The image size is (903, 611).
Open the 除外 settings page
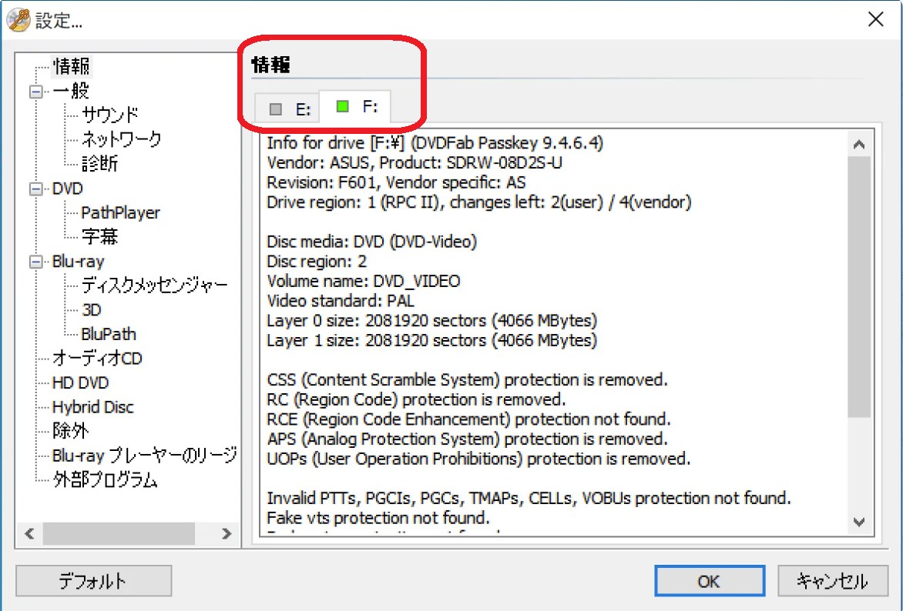(x=70, y=431)
